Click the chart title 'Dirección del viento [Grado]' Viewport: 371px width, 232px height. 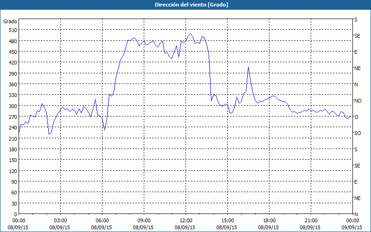[185, 5]
